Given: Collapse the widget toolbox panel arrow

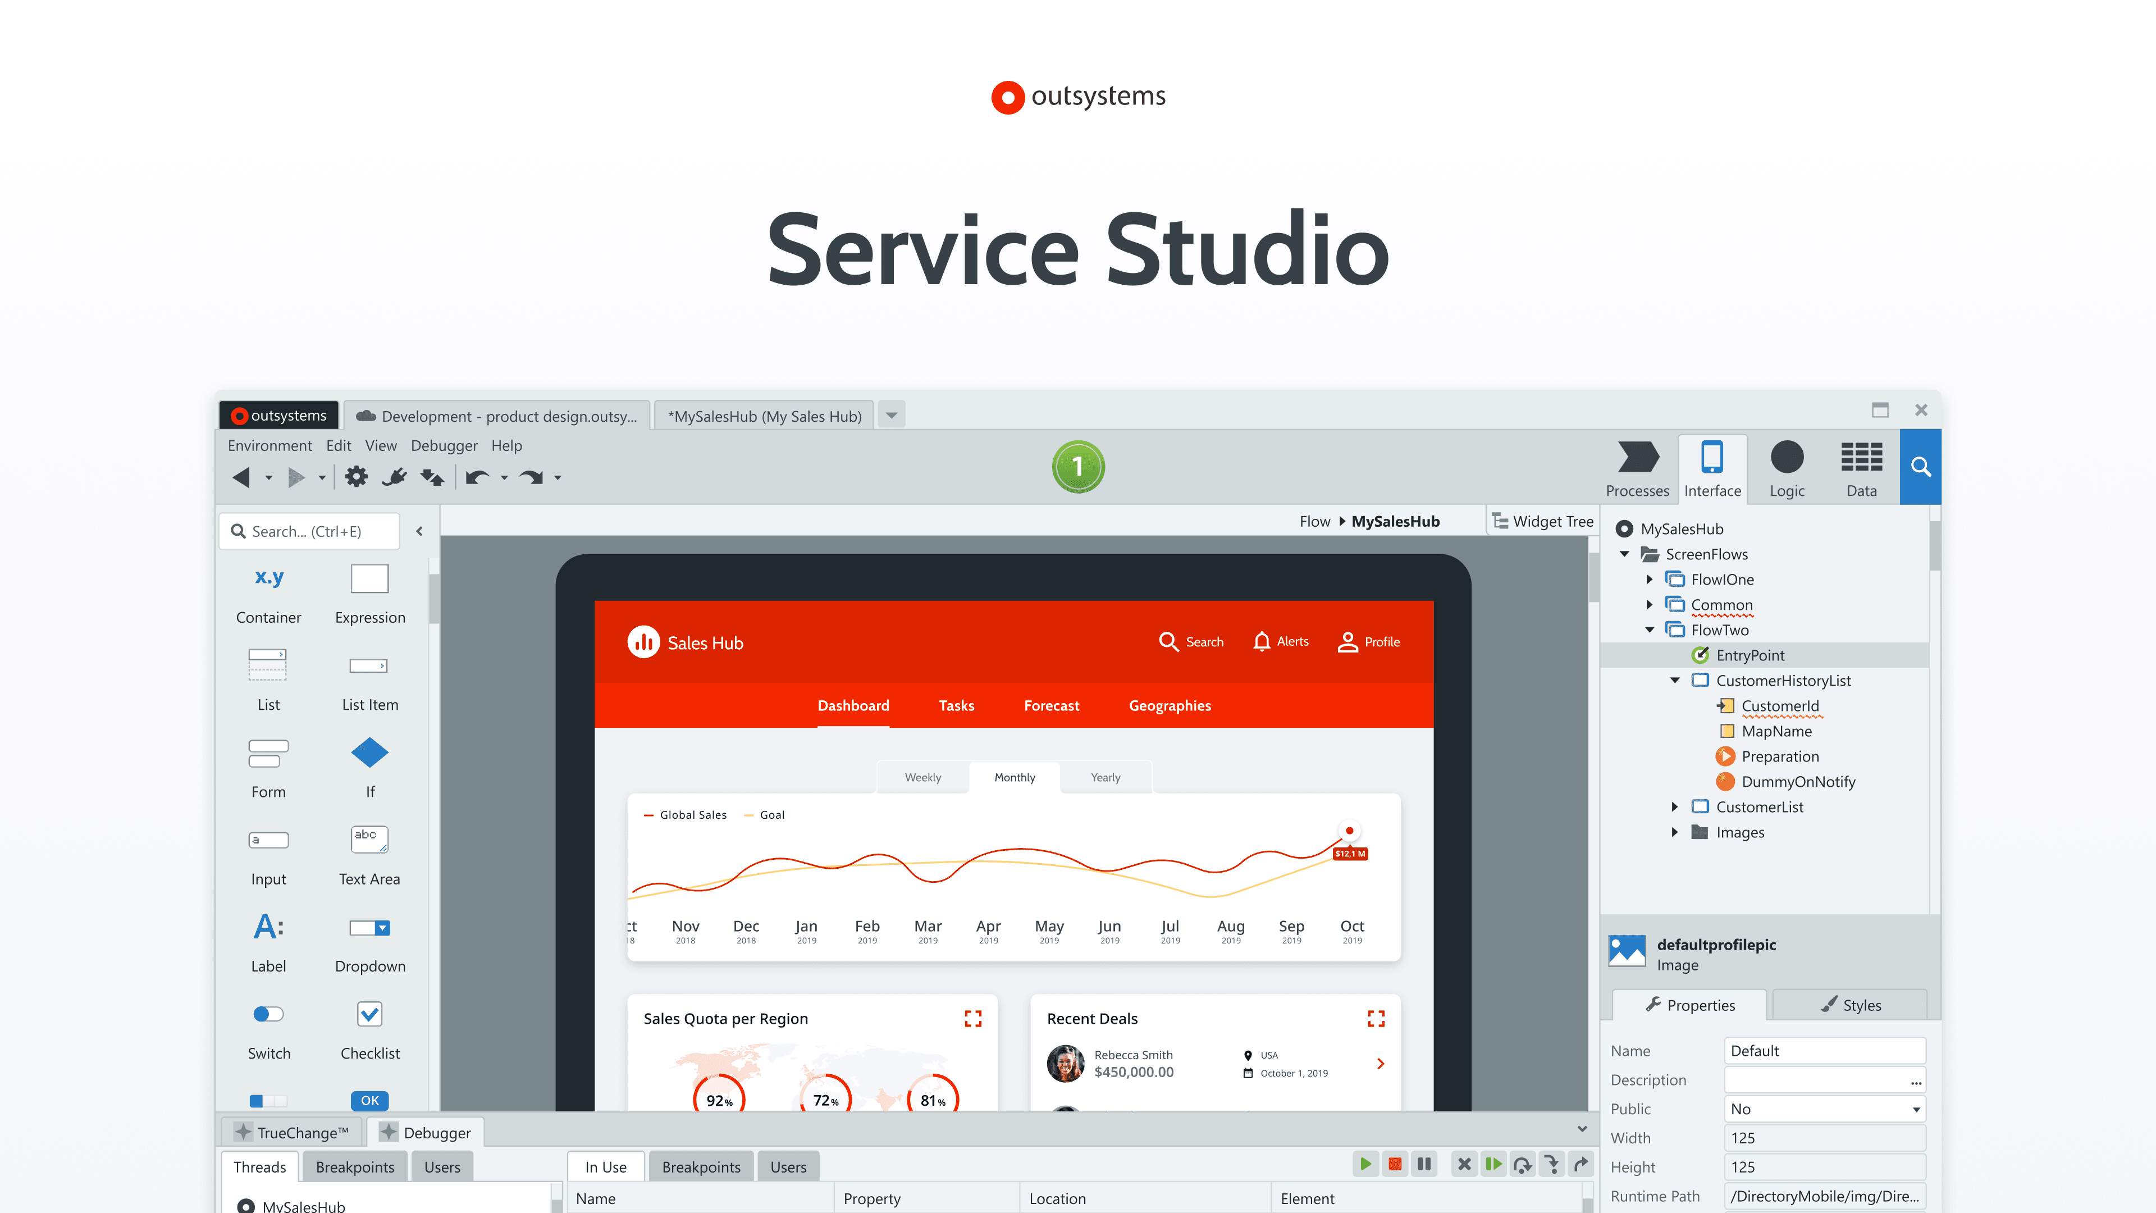Looking at the screenshot, I should pos(419,531).
